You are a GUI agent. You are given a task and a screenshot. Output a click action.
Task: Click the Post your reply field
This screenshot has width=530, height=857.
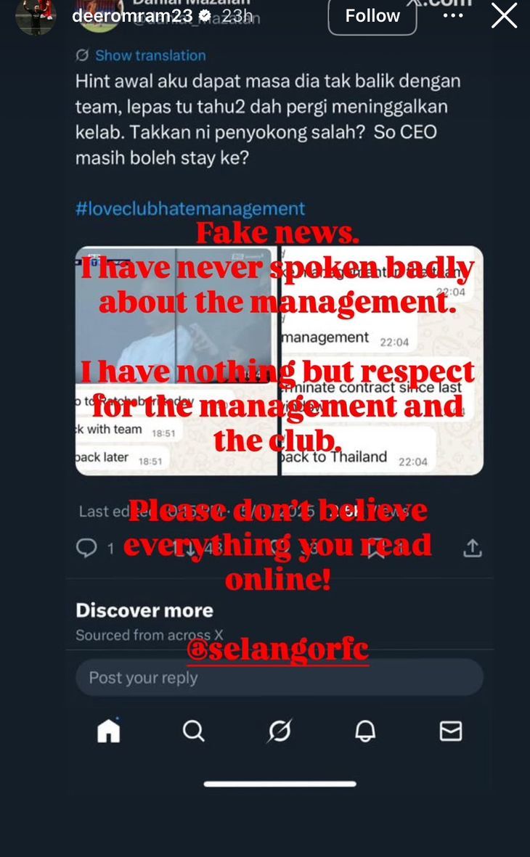click(x=280, y=677)
